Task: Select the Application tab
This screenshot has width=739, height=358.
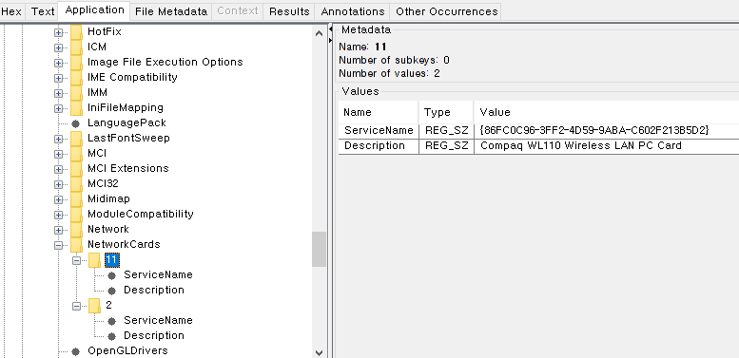Action: tap(94, 10)
